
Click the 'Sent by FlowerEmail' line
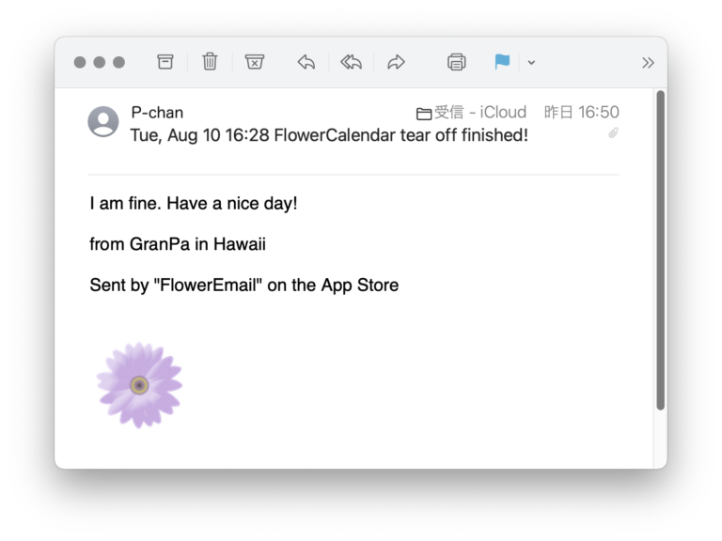coord(244,286)
